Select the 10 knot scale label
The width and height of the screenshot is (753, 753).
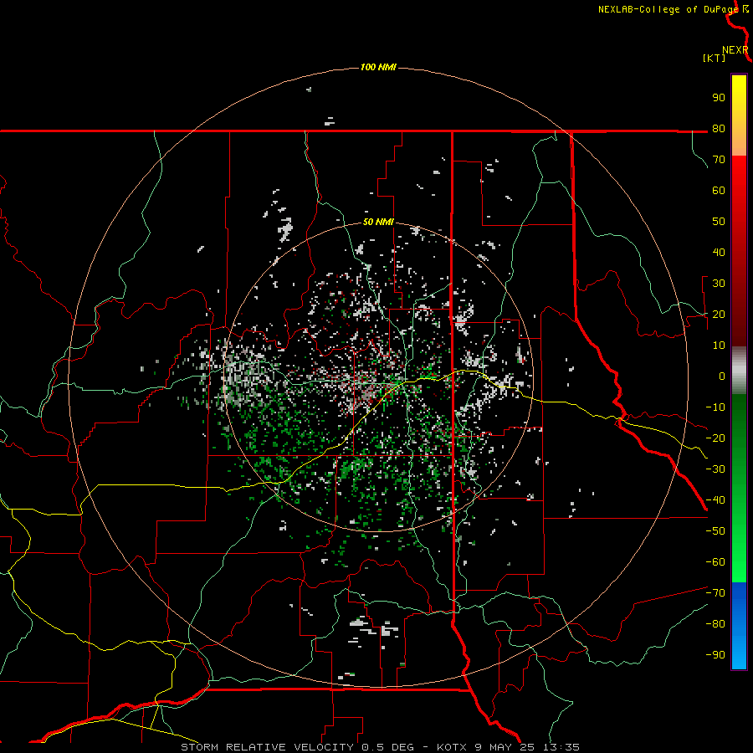coord(719,346)
